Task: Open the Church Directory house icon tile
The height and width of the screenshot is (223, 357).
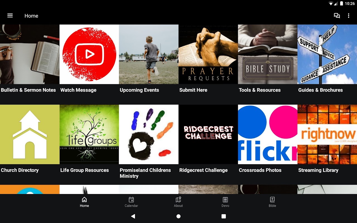Action: 30,134
